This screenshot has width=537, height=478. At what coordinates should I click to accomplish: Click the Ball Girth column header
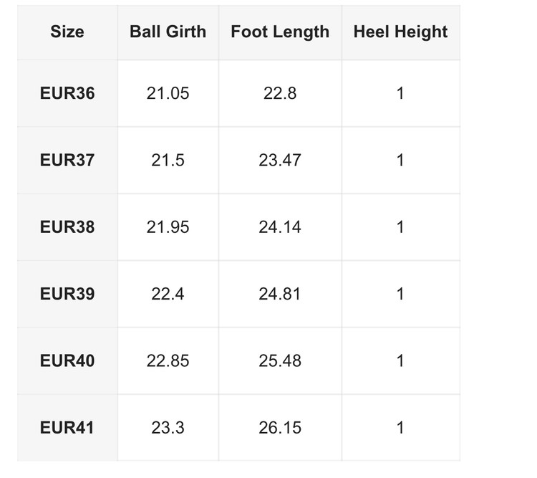click(168, 32)
